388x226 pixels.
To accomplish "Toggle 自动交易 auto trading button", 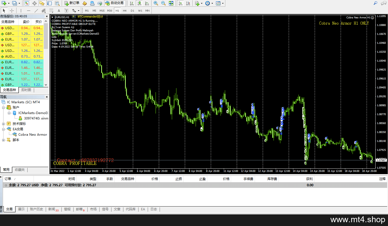I will click(114, 3).
